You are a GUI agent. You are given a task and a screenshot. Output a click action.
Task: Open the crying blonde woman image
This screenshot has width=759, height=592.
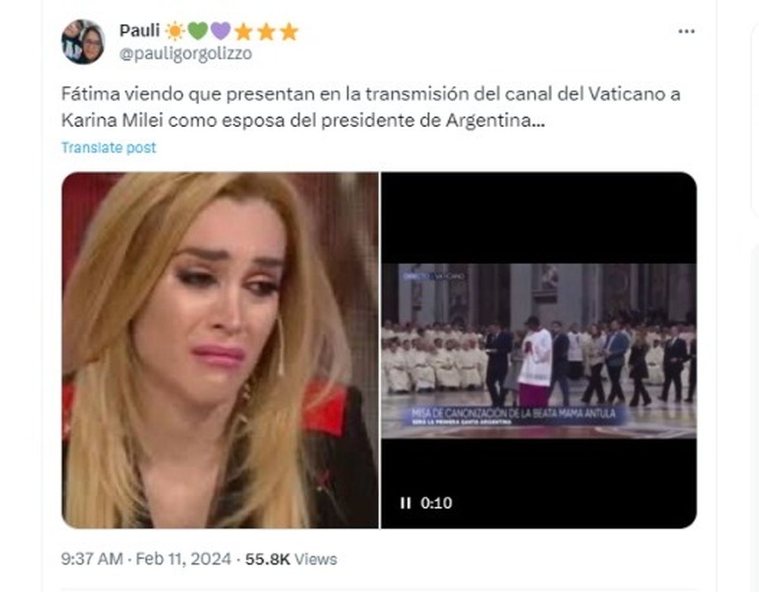(219, 350)
